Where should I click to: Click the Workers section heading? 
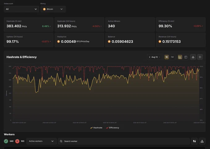pos(9,134)
